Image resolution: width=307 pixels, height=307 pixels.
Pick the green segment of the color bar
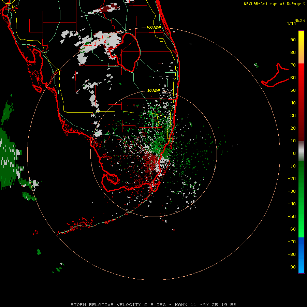click(301, 199)
